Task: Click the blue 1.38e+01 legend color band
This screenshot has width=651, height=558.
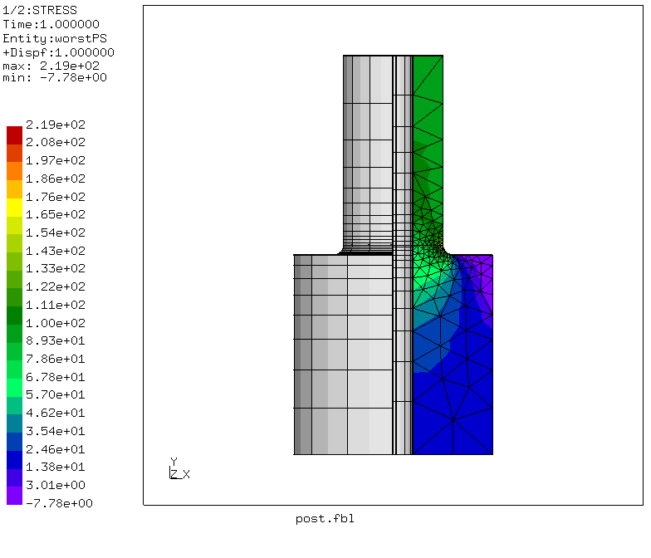Action: point(14,460)
